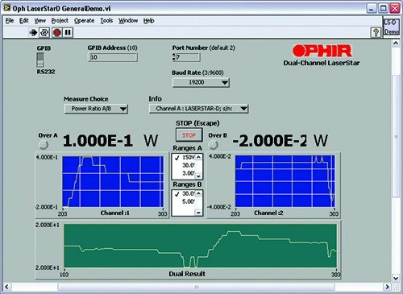The height and width of the screenshot is (294, 403).
Task: Click the red Abort Execution icon
Action: coord(56,33)
